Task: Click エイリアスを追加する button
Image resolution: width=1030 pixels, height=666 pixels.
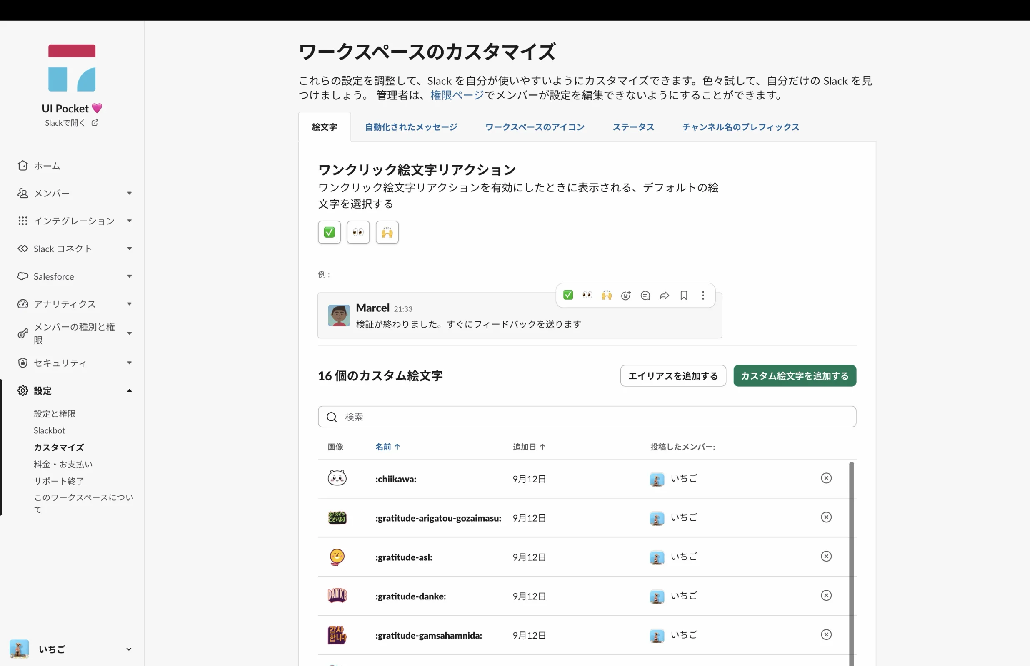Action: [673, 376]
